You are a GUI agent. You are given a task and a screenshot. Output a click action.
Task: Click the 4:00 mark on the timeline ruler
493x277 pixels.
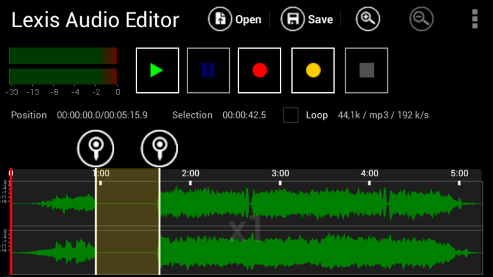click(370, 174)
